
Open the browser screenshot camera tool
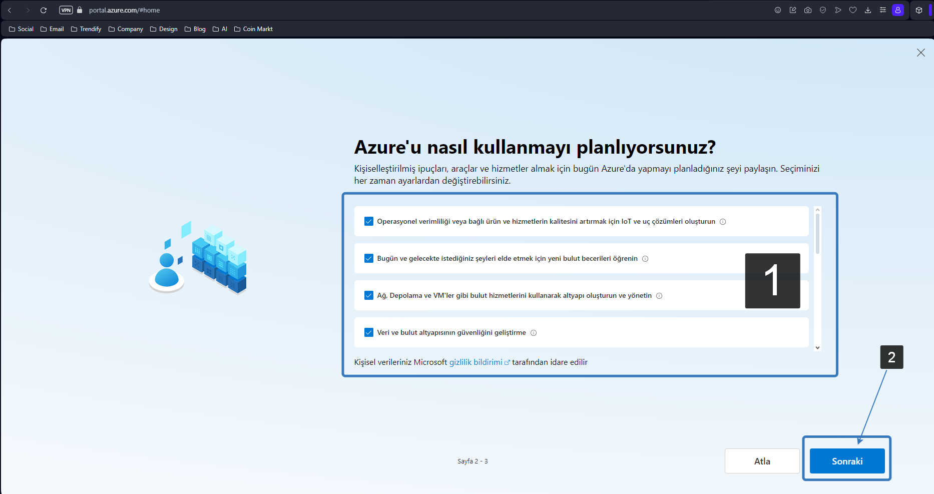[808, 10]
